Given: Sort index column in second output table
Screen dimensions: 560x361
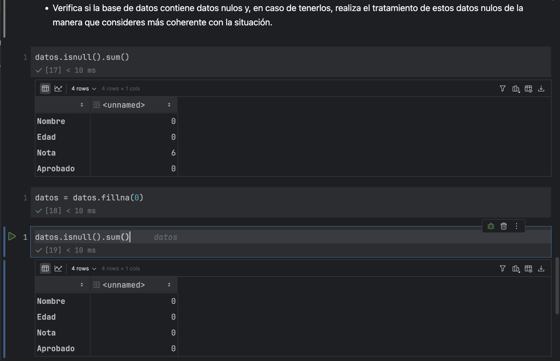Looking at the screenshot, I should pos(82,285).
